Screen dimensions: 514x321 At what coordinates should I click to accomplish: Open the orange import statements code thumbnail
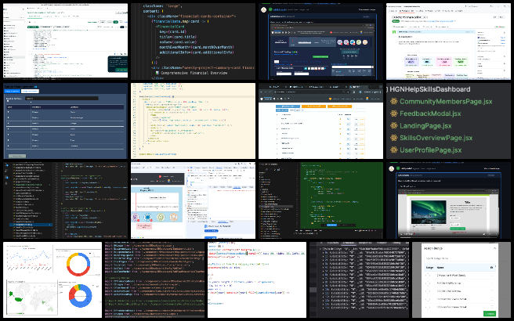point(154,280)
